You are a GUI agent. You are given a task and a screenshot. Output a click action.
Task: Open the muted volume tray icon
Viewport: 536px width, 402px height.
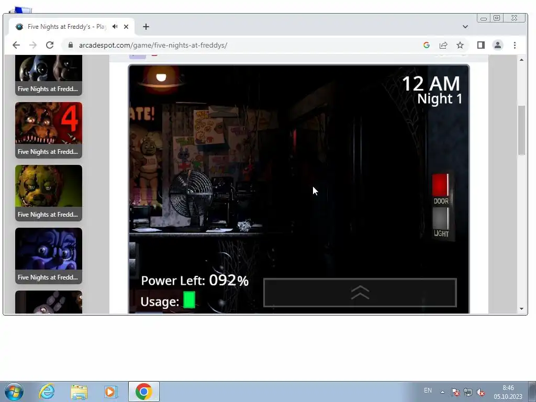coord(481,392)
